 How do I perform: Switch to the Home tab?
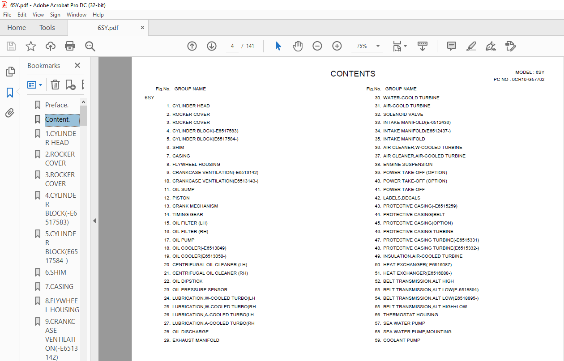point(17,28)
